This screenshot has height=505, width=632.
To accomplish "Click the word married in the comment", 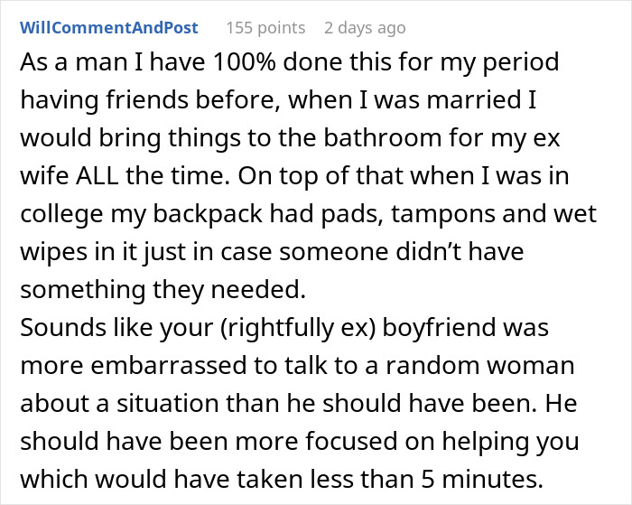I will click(474, 100).
